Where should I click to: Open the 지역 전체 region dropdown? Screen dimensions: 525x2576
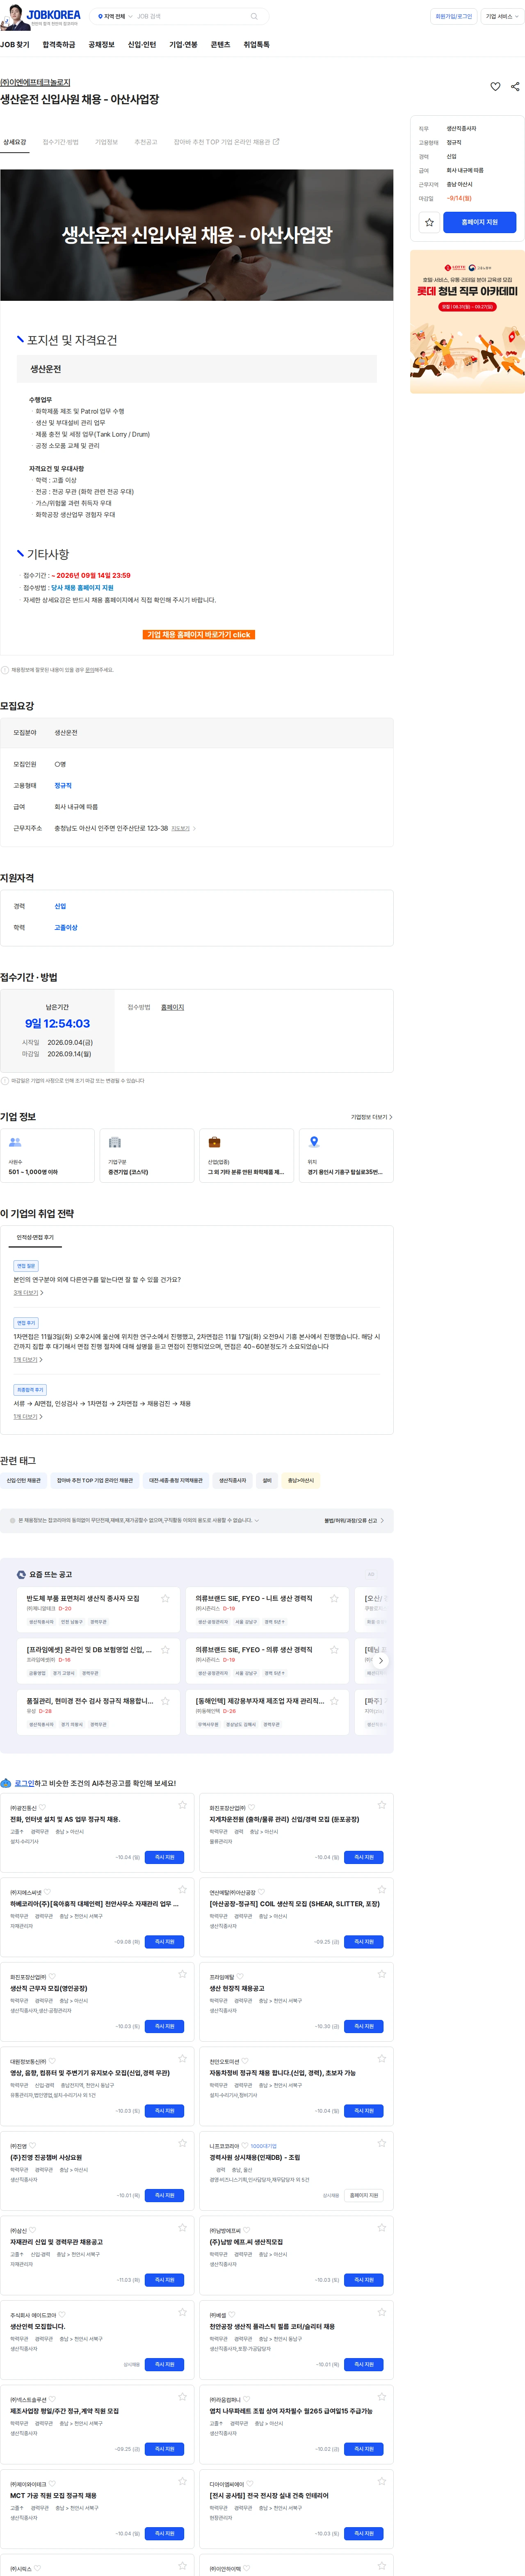[x=115, y=17]
